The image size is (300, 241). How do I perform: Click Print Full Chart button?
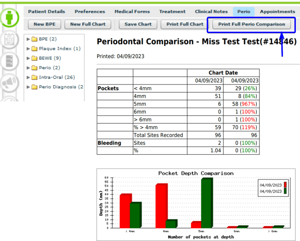point(185,24)
